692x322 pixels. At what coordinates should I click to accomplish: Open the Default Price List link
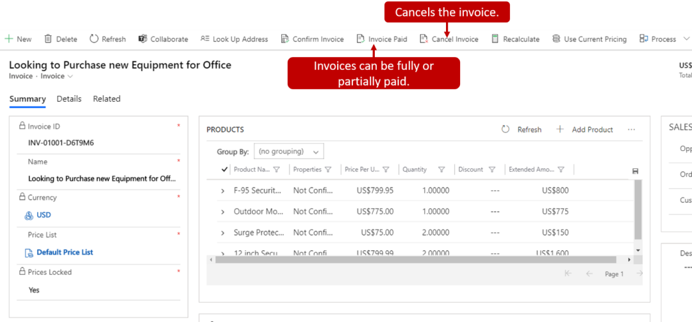coord(65,252)
